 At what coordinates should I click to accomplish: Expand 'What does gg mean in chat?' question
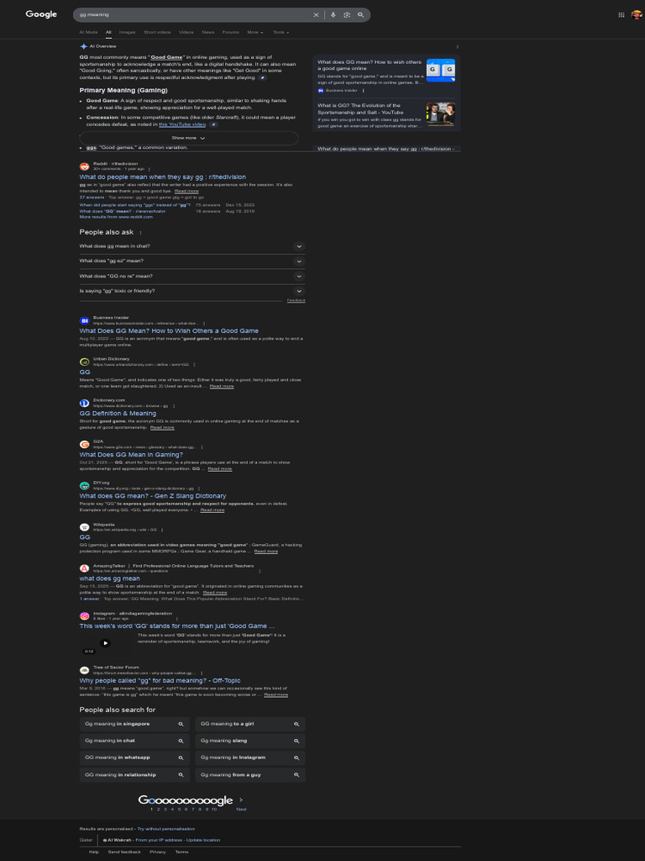click(192, 246)
